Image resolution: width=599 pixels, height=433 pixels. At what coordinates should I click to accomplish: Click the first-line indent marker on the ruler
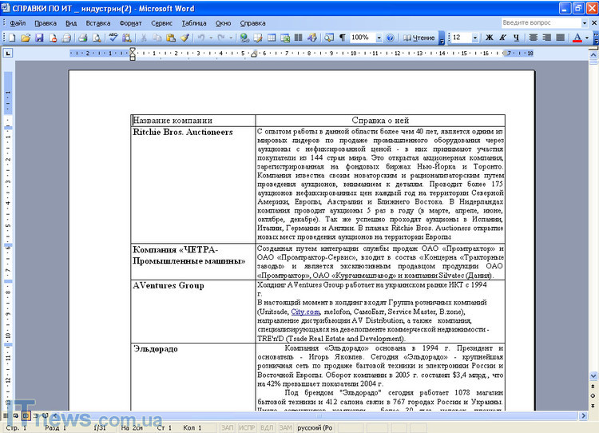click(133, 50)
